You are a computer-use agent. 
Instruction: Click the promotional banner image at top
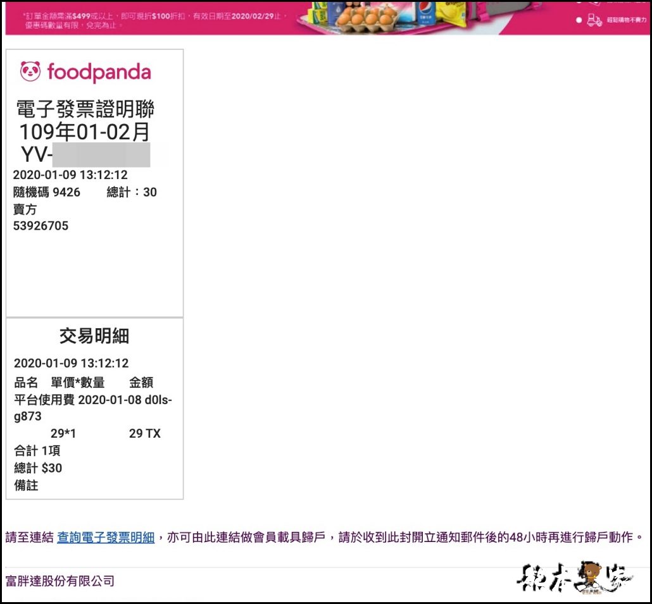click(x=327, y=18)
